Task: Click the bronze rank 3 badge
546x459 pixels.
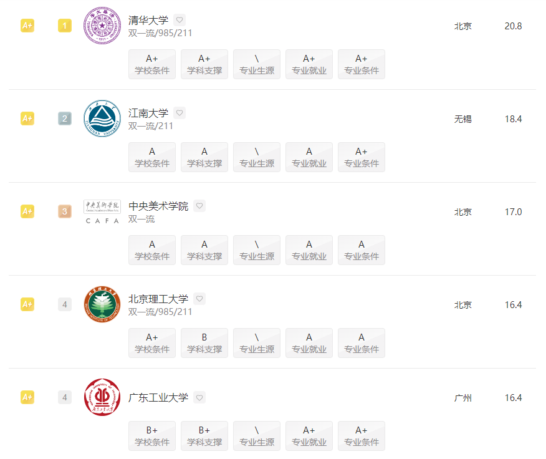Action: 65,211
